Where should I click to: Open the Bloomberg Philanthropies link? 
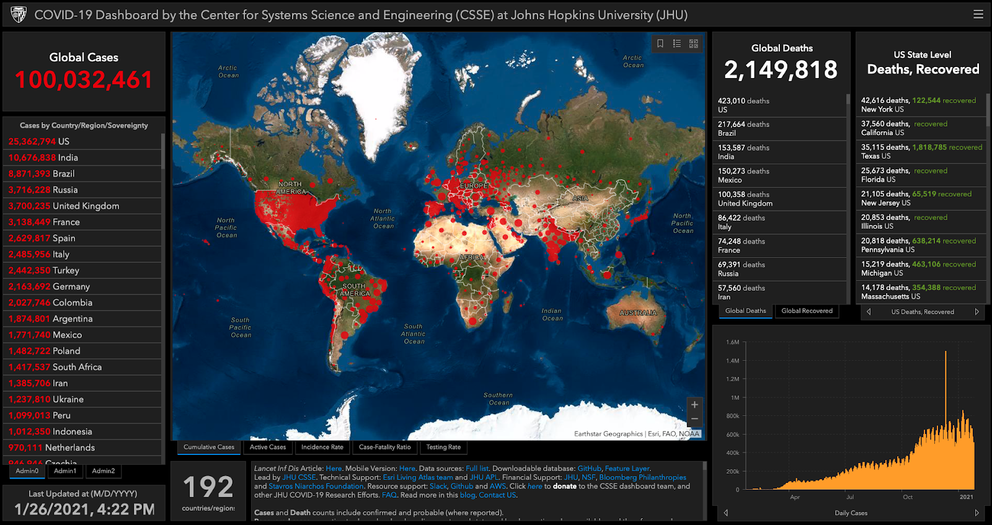point(642,477)
